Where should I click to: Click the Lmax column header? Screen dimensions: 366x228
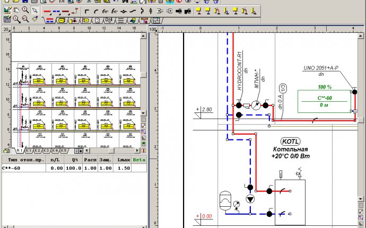click(x=123, y=160)
